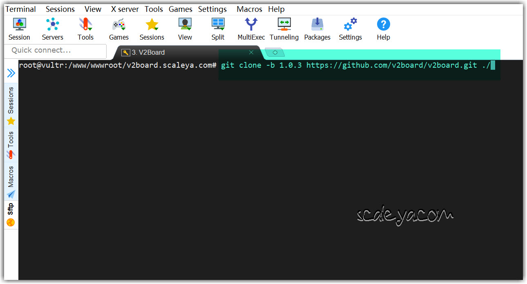
Task: Click the Settings gears toolbar icon
Action: click(x=350, y=25)
